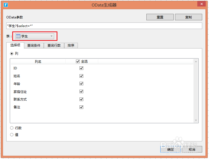Toggle the 全选 checkbox
Image resolution: width=209 pixels, height=159 pixels.
pyautogui.click(x=78, y=61)
